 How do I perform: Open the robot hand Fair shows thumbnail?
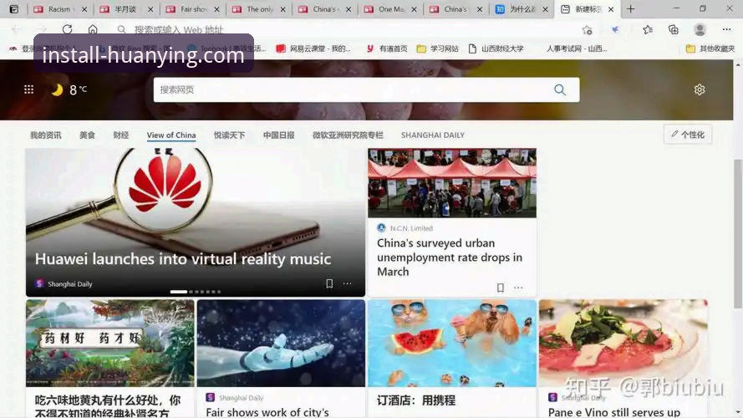[281, 343]
